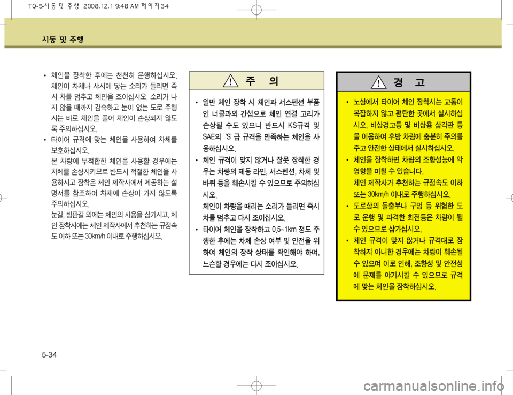The width and height of the screenshot is (513, 395).
Task: Click the print header line beginning TQ-5
Action: coord(98,6)
